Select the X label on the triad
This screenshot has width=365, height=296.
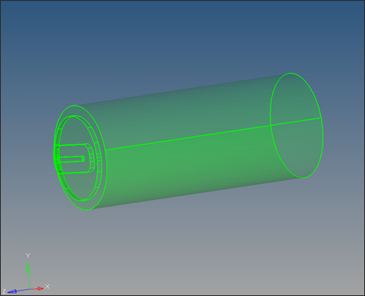(x=47, y=286)
